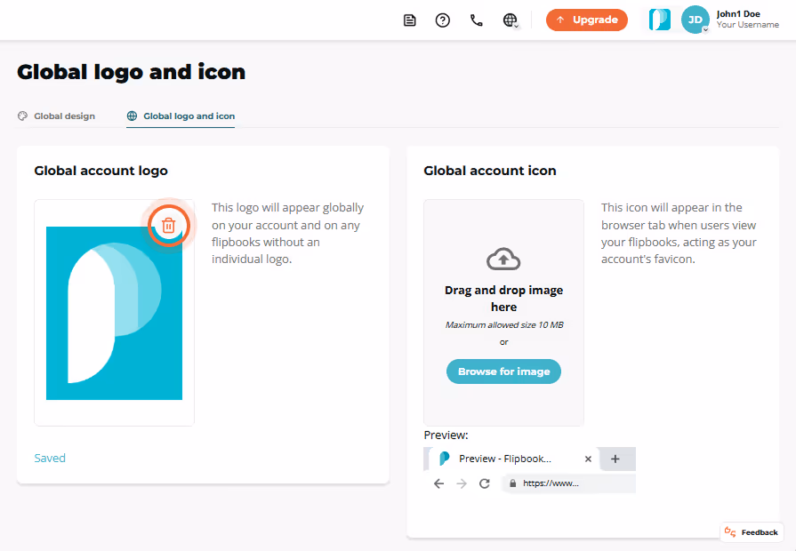This screenshot has width=796, height=551.
Task: Click the reload icon in preview browser
Action: tap(485, 483)
